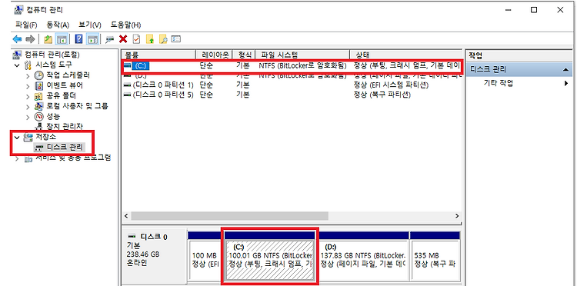Image resolution: width=577 pixels, height=286 pixels.
Task: Click the 성능 icon
Action: 39,117
